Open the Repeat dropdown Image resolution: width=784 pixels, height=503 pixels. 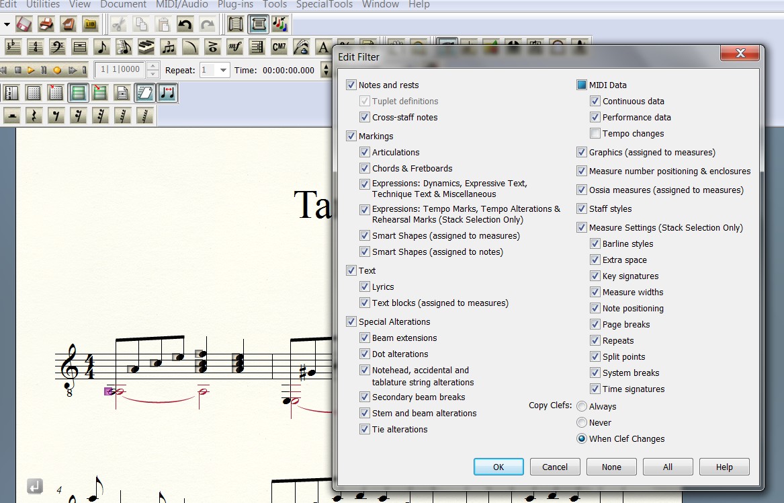coord(223,70)
